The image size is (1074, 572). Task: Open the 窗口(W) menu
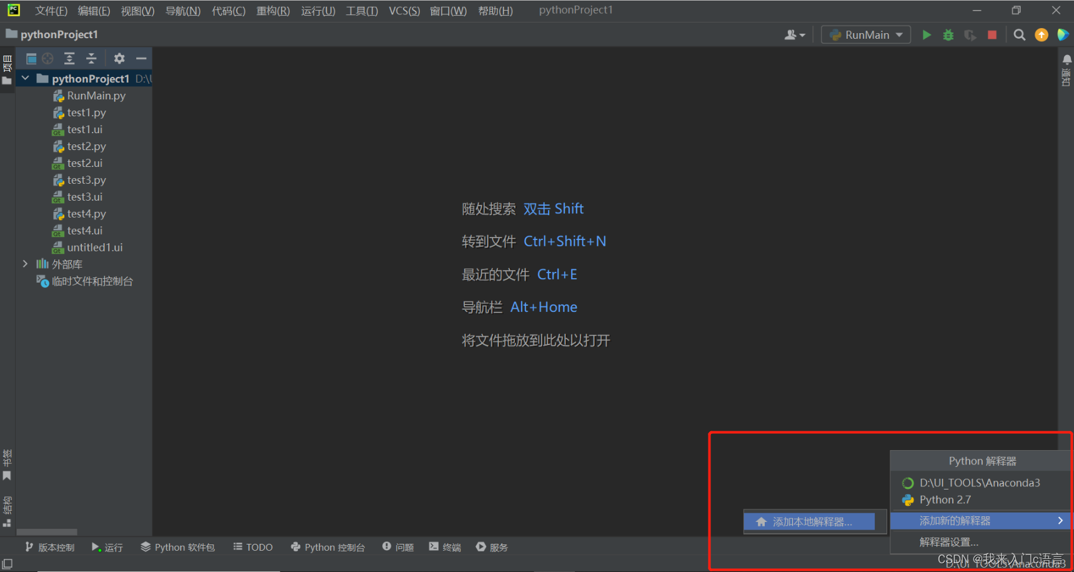pos(448,11)
